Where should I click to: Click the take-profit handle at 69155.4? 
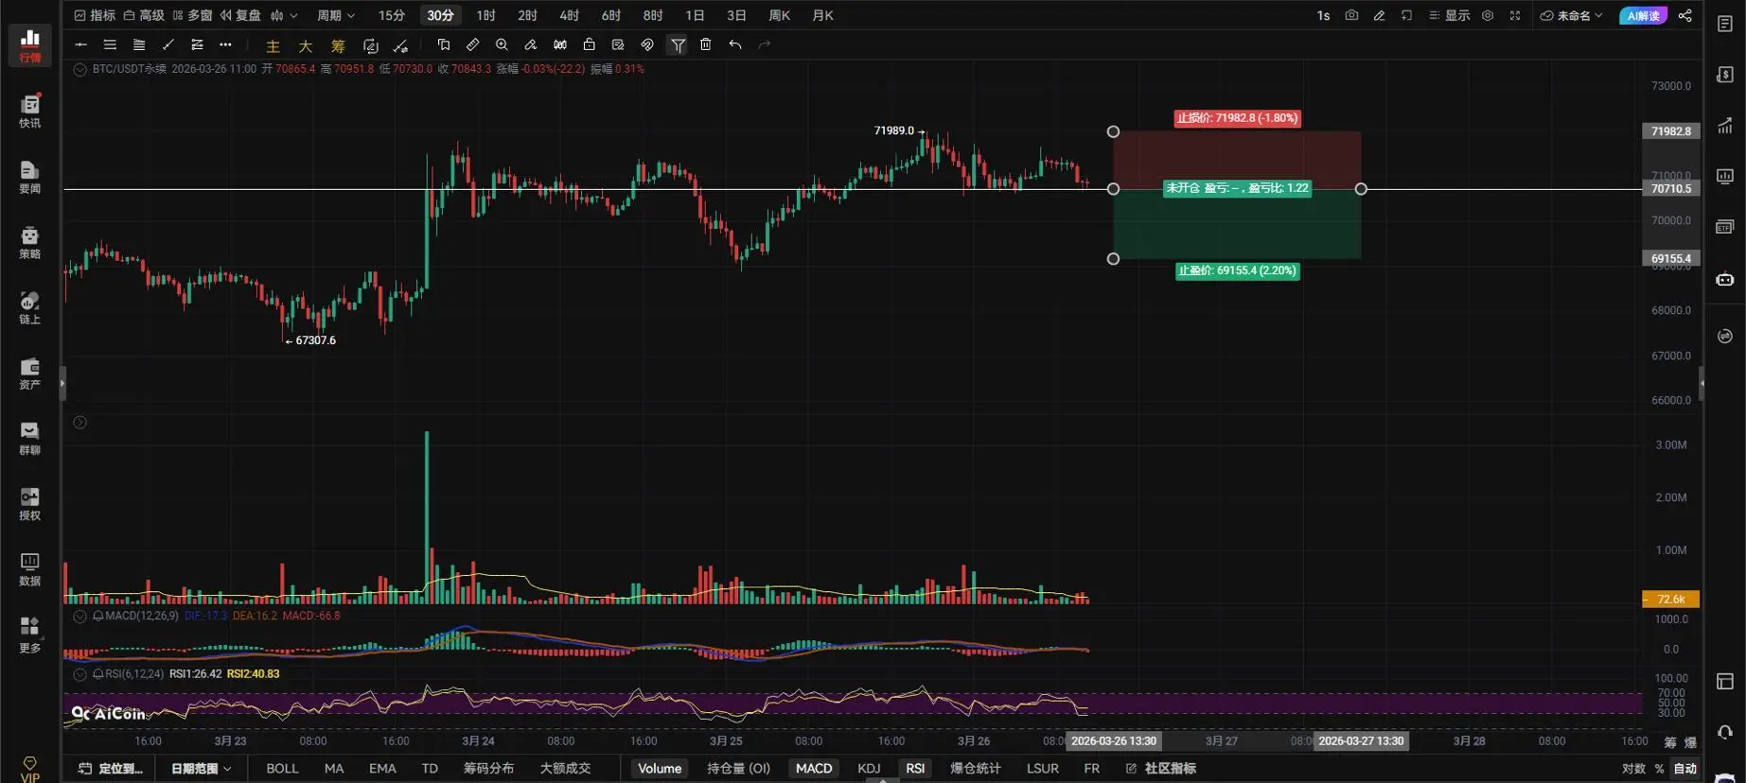(x=1113, y=258)
